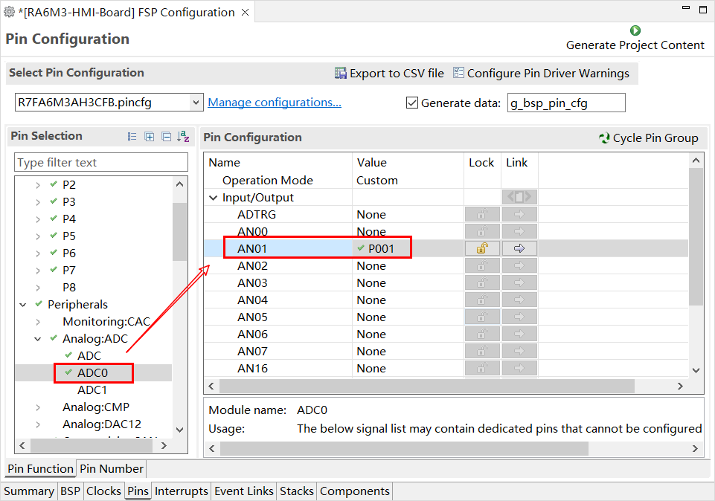Click the Generate Project Content green icon

(635, 30)
